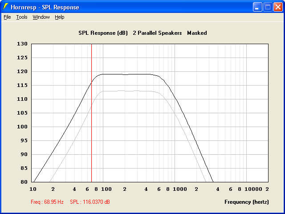
Task: Minimize the Hornresp SPL Response window
Action: 257,7
